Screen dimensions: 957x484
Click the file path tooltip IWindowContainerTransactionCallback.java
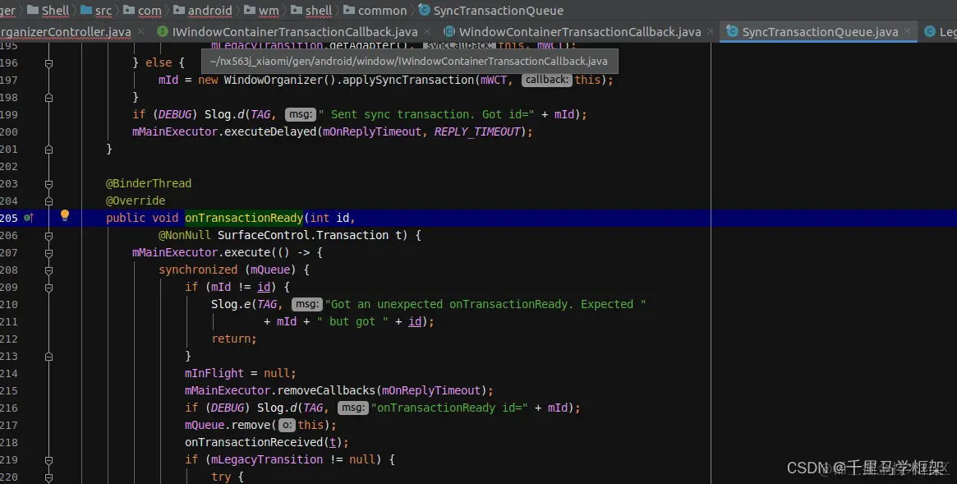tap(409, 61)
